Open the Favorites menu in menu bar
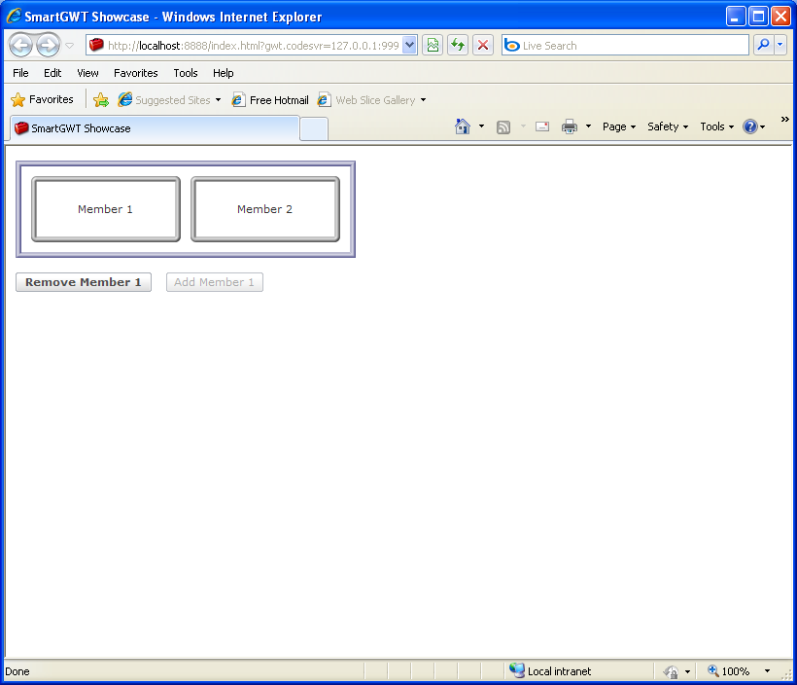Image resolution: width=797 pixels, height=685 pixels. pos(136,73)
